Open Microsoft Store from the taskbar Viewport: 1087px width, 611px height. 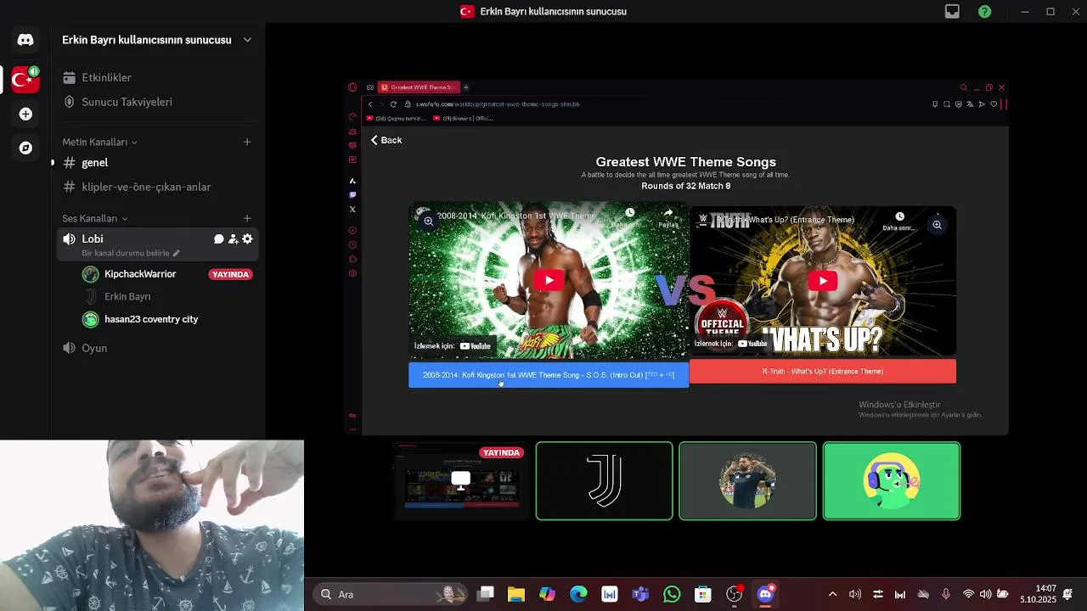coord(702,594)
